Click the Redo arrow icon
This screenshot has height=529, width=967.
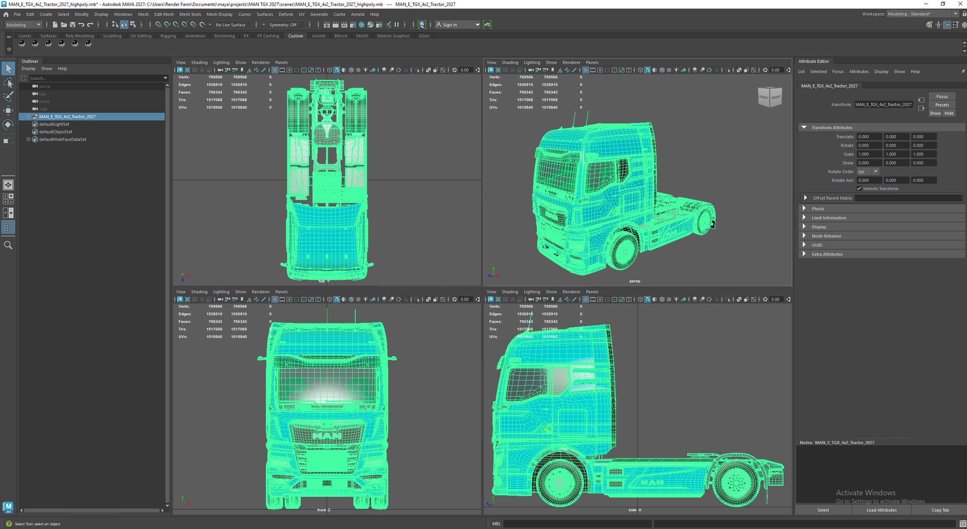90,25
